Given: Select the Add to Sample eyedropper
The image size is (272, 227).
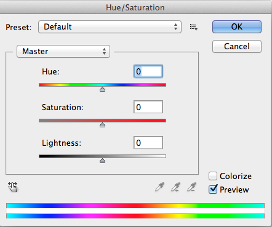Looking at the screenshot, I should coord(176,187).
